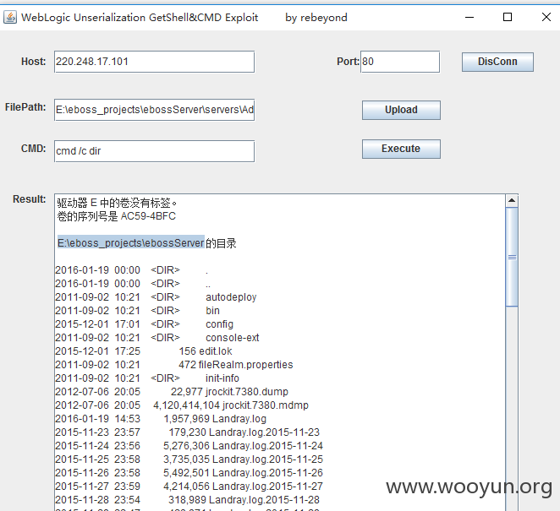The width and height of the screenshot is (560, 511).
Task: Click the Java app icon in title bar
Action: [x=10, y=17]
